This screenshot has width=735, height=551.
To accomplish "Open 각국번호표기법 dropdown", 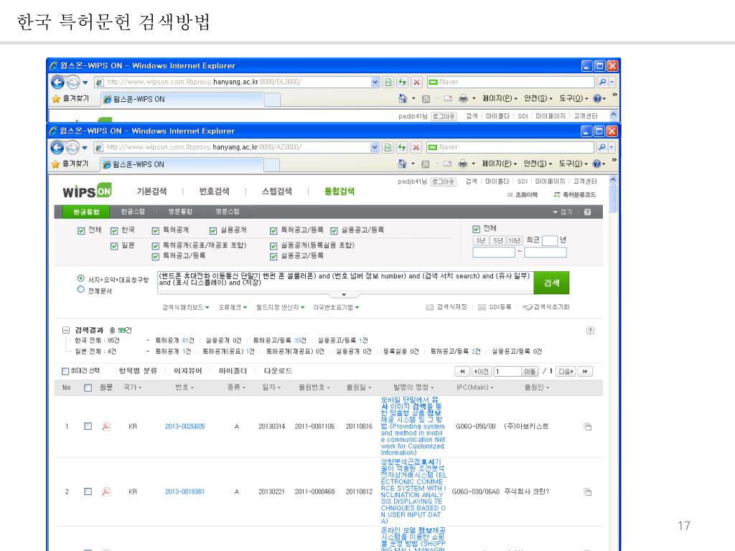I will point(336,307).
